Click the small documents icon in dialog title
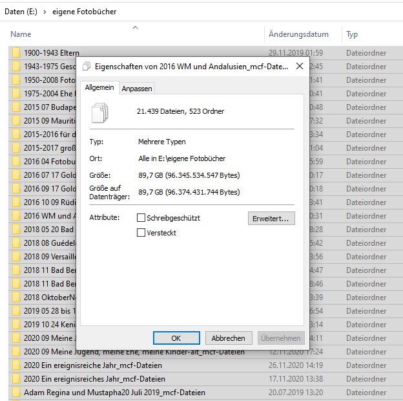This screenshot has height=401, width=403. pos(87,67)
